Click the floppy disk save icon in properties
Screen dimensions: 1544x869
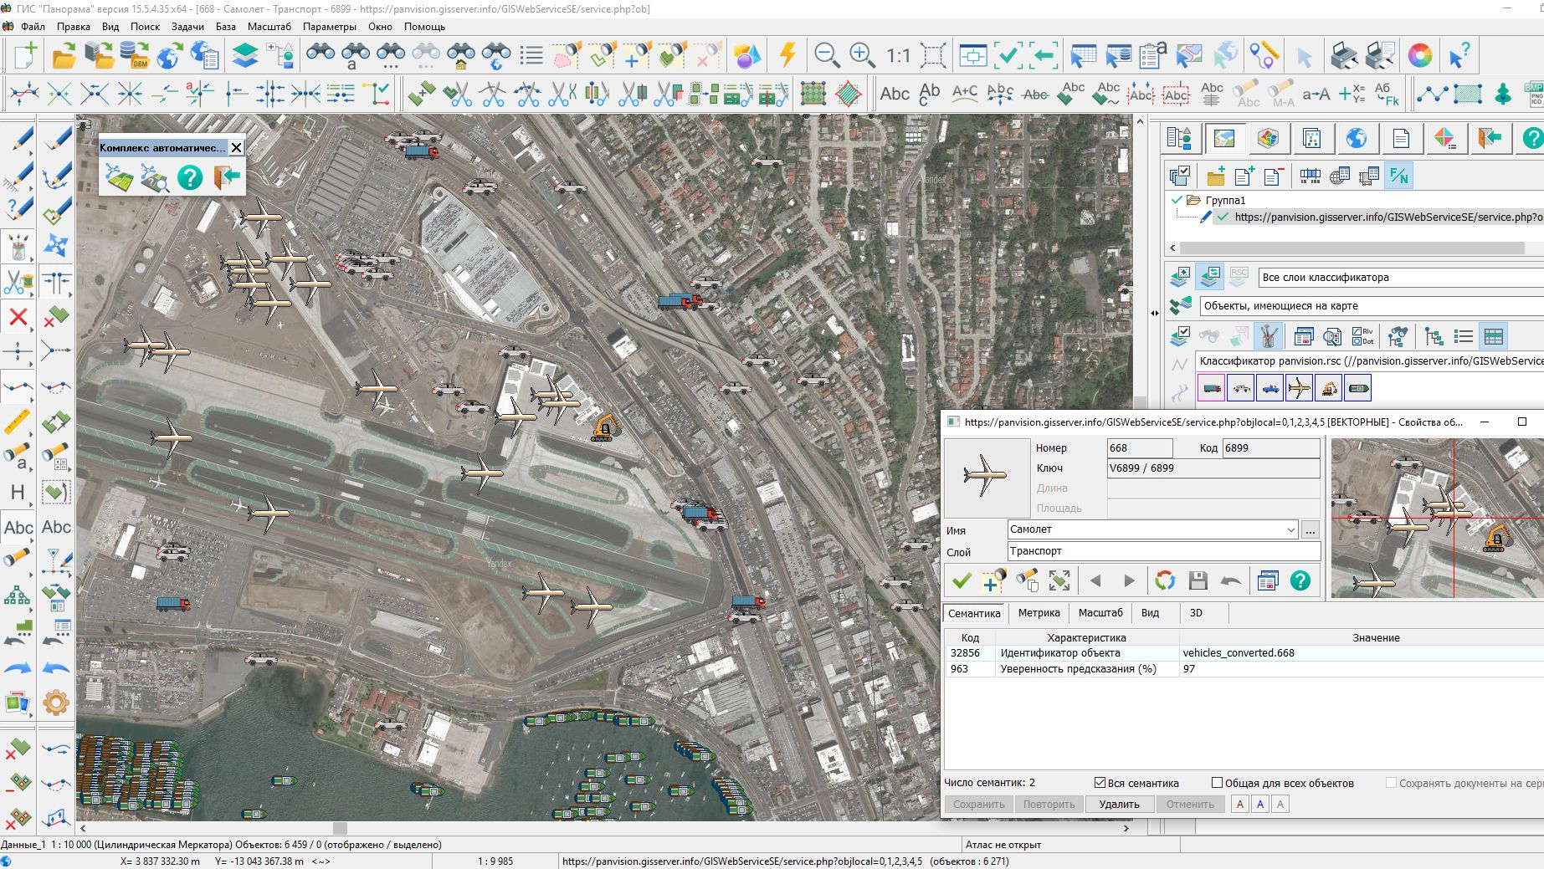tap(1198, 580)
